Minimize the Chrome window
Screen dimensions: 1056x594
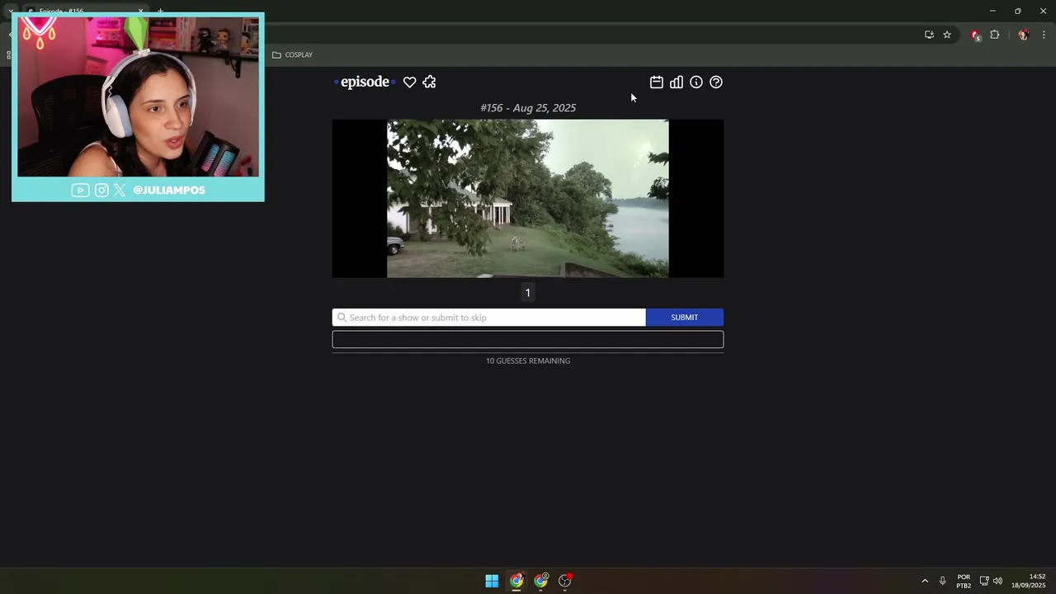click(992, 11)
